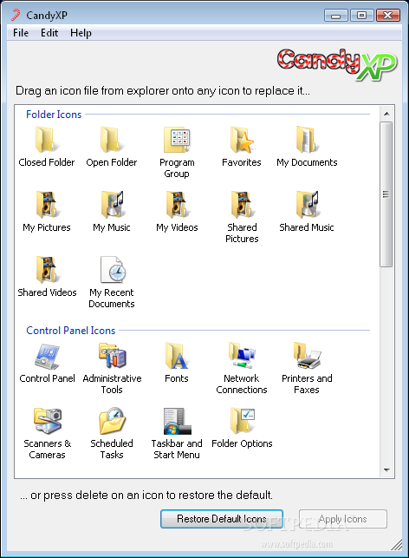
Task: Click the My Videos folder icon
Action: click(177, 204)
